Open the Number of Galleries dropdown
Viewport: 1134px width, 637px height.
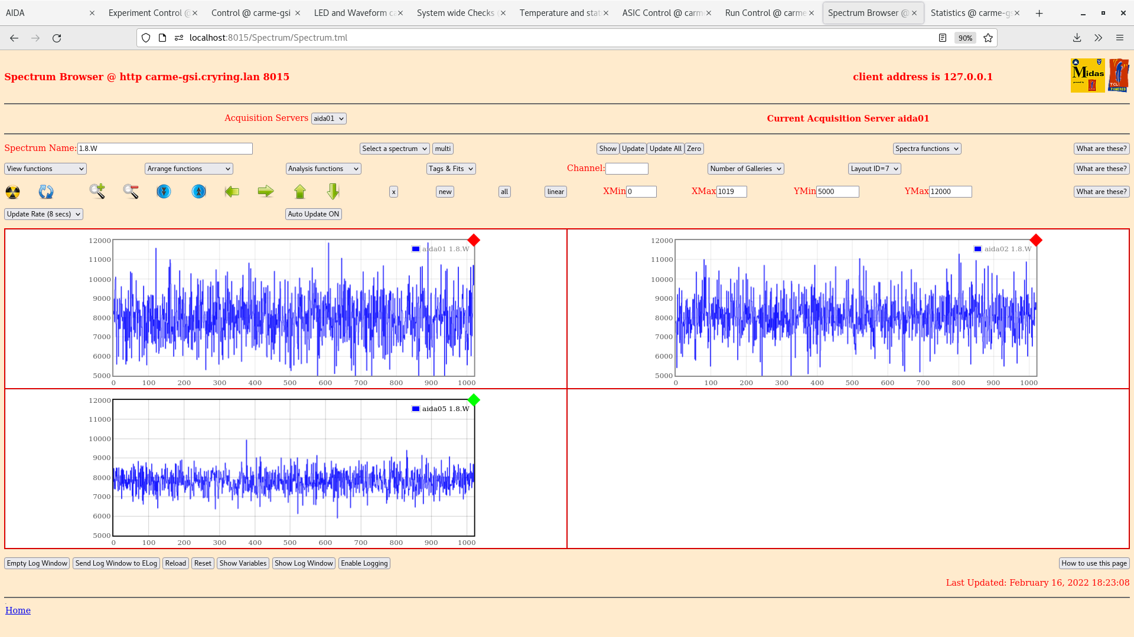[x=745, y=169]
